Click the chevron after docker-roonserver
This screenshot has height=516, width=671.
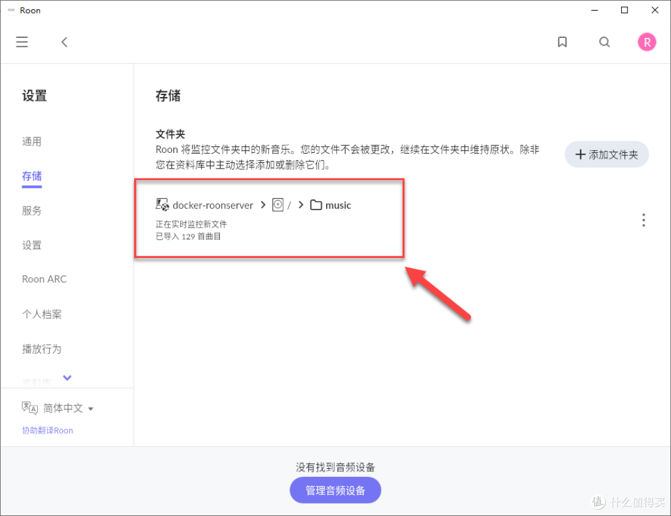point(263,205)
